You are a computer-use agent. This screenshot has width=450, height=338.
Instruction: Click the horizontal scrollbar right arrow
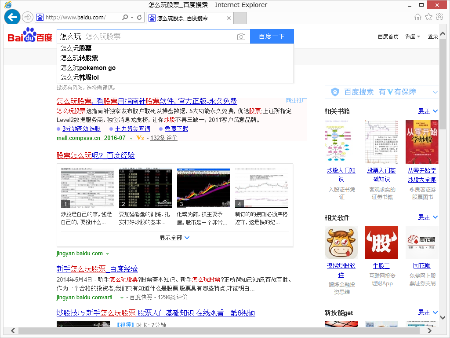click(x=429, y=331)
